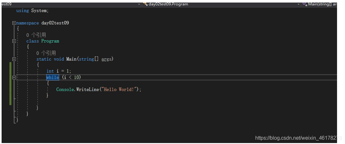This screenshot has width=345, height=144.
Task: Click the blog.csdn.net watermark link
Action: pyautogui.click(x=299, y=138)
